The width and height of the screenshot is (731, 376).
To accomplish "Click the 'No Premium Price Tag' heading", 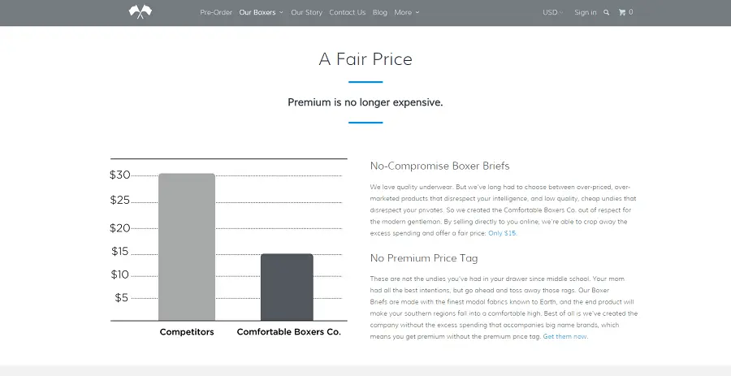I will click(423, 258).
